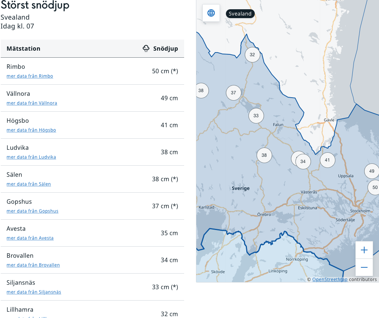Select the map marker showing 32
This screenshot has width=379, height=318.
pos(252,55)
